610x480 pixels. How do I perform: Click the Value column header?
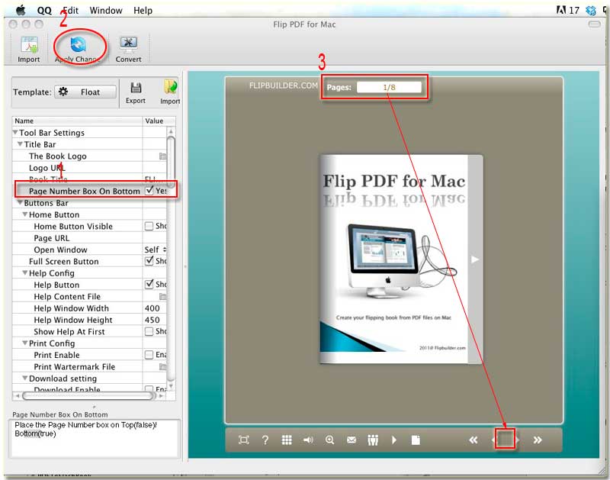pyautogui.click(x=159, y=121)
